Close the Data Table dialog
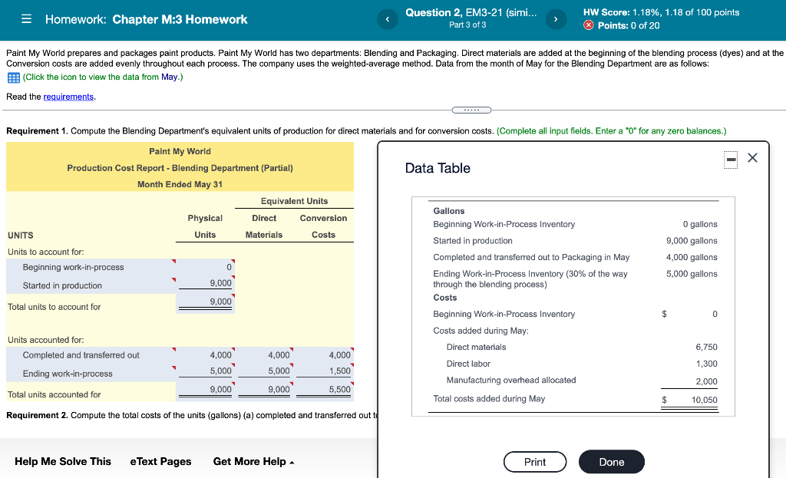The height and width of the screenshot is (478, 786). click(x=752, y=157)
